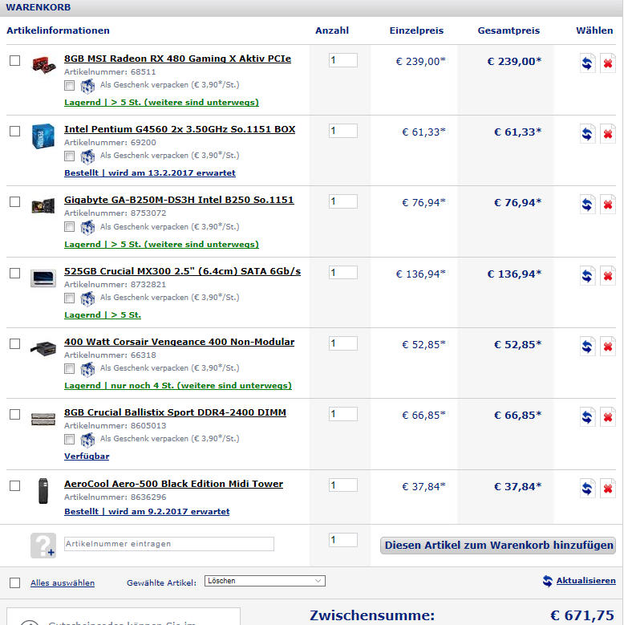Click quantity field for MSI Radeon RX 480
Viewport: 624px width, 625px height.
(x=342, y=60)
